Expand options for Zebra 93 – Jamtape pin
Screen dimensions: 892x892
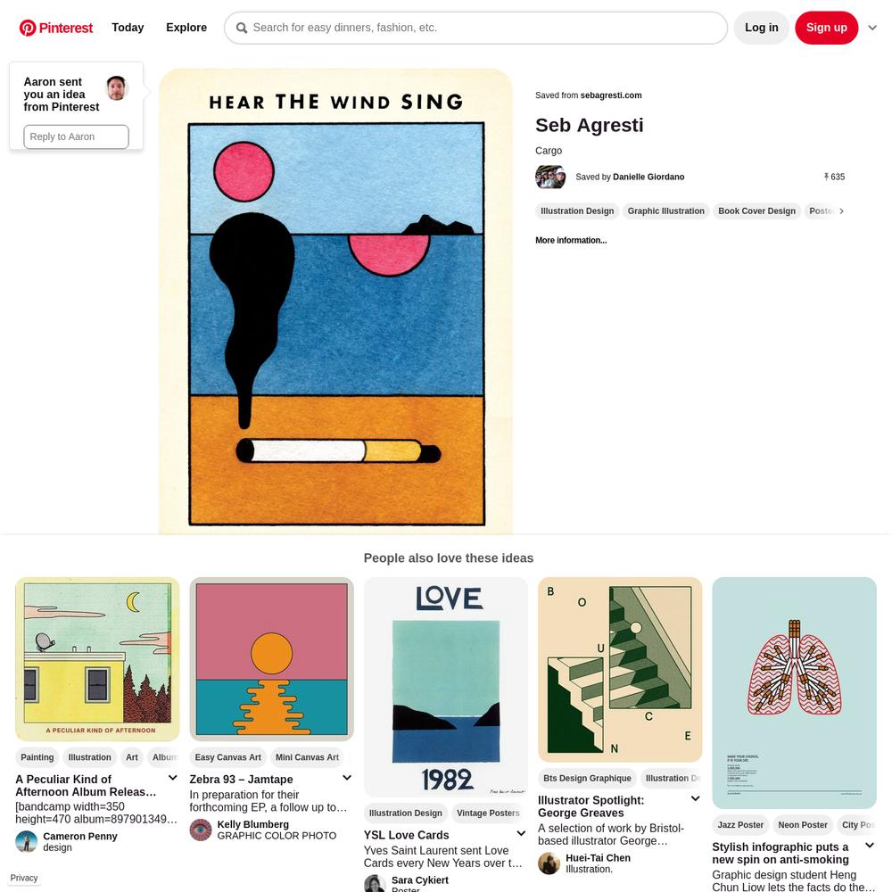(347, 778)
